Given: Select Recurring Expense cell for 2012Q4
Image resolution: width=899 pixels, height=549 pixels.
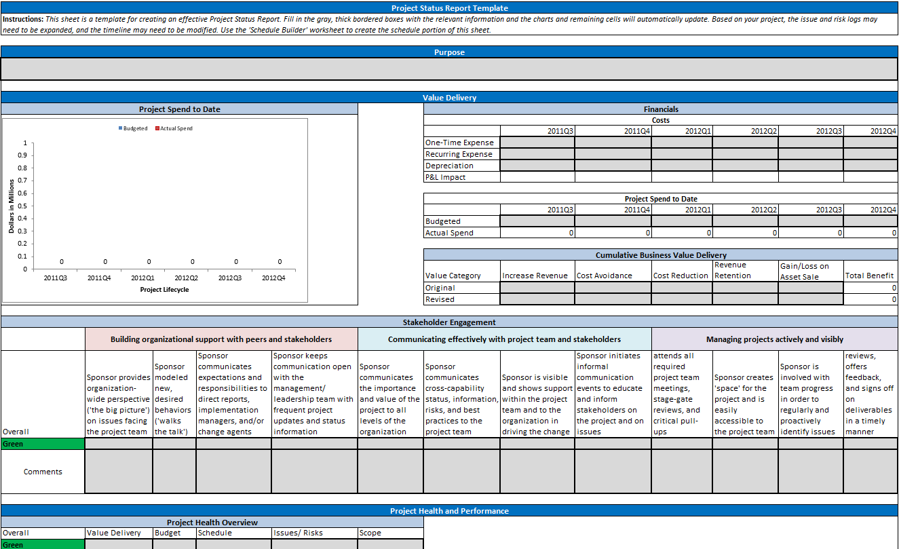Looking at the screenshot, I should [x=870, y=154].
